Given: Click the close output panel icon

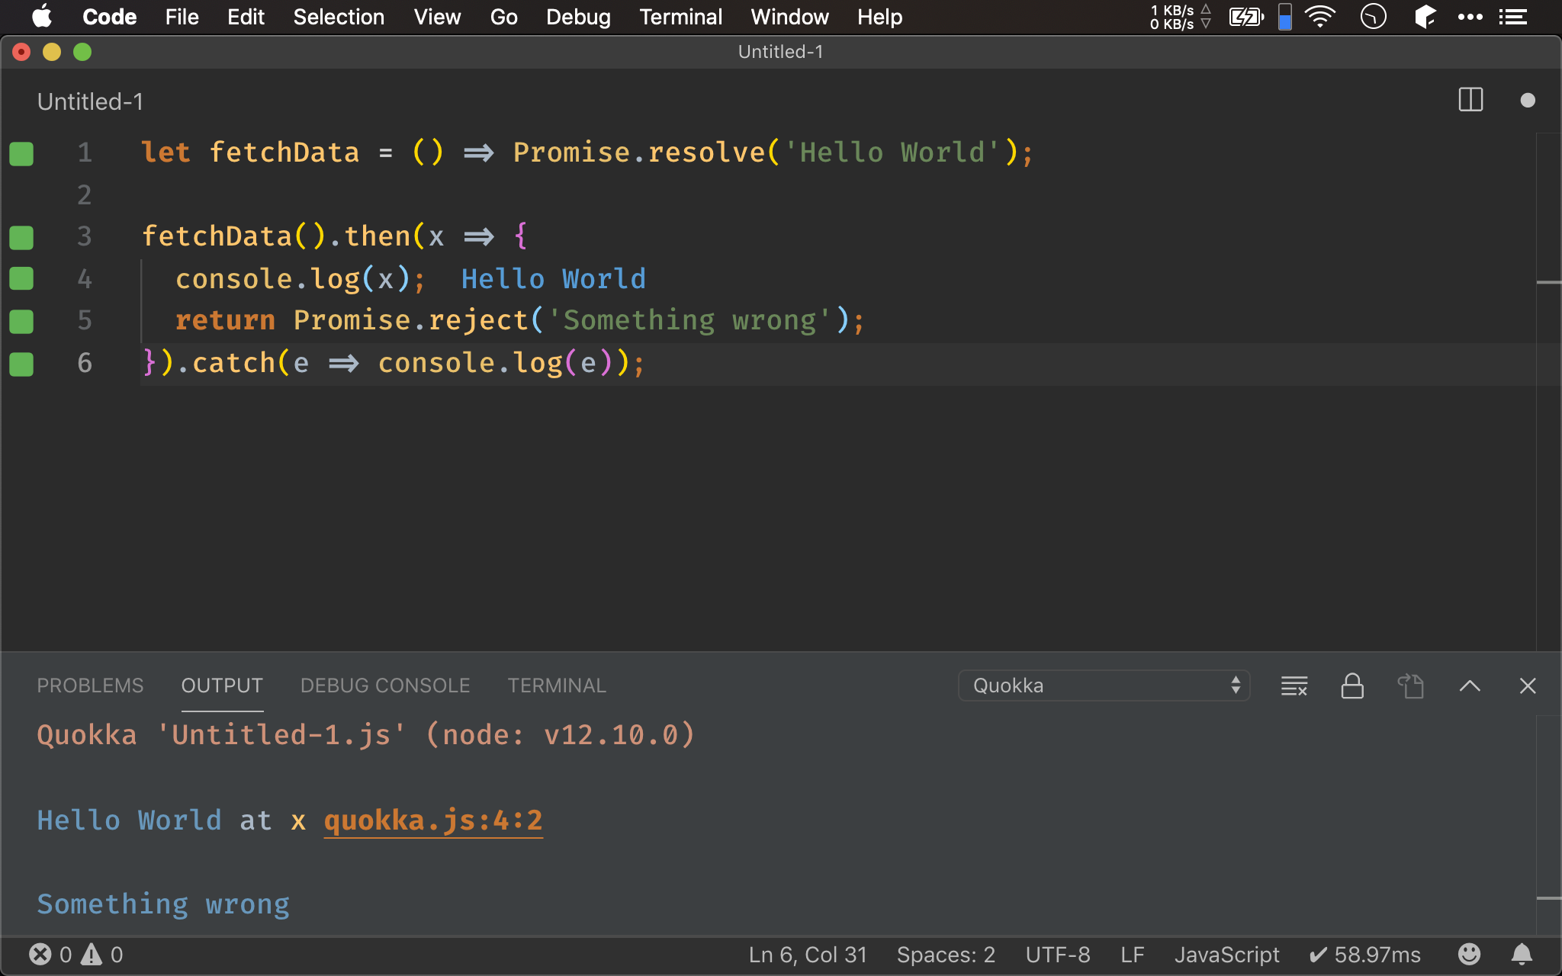Looking at the screenshot, I should pyautogui.click(x=1527, y=685).
